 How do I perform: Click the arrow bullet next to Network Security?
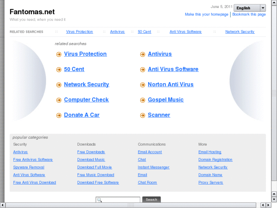[59, 85]
